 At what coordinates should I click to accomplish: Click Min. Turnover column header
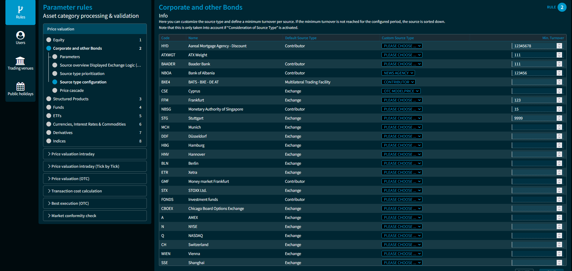click(553, 38)
